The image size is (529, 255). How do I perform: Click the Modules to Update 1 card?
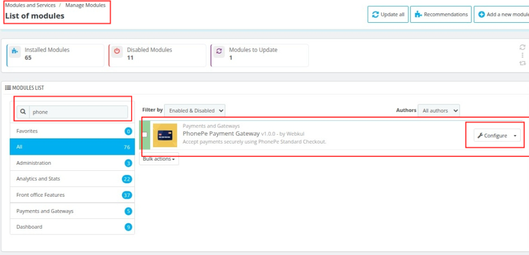(259, 55)
